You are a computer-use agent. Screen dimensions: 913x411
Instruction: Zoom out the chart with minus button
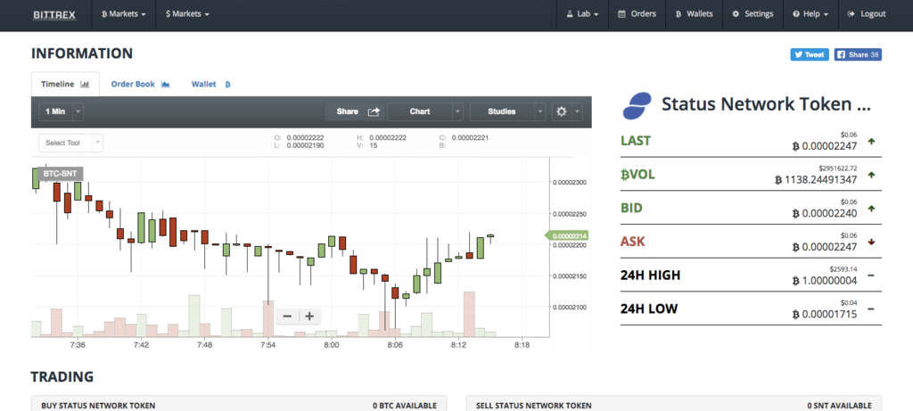tap(287, 316)
